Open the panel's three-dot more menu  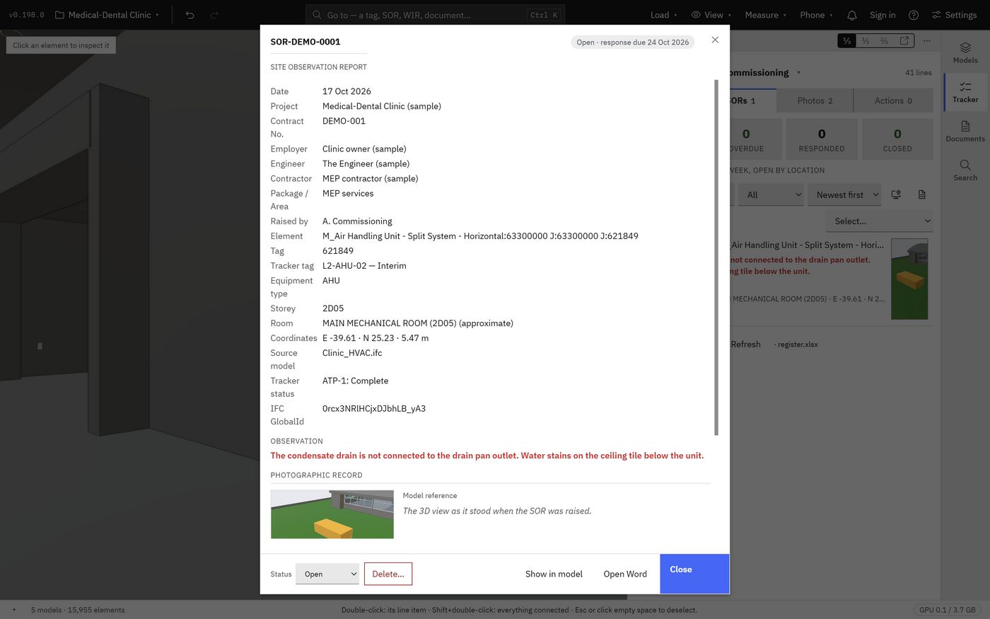point(927,41)
